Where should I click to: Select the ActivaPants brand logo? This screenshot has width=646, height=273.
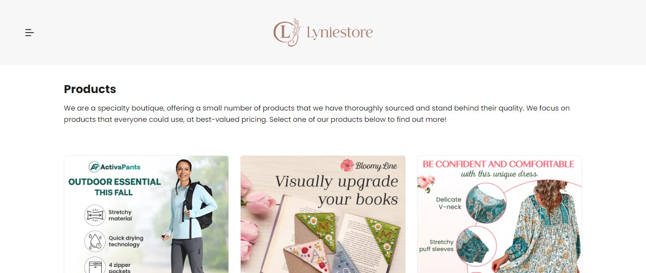coord(114,167)
